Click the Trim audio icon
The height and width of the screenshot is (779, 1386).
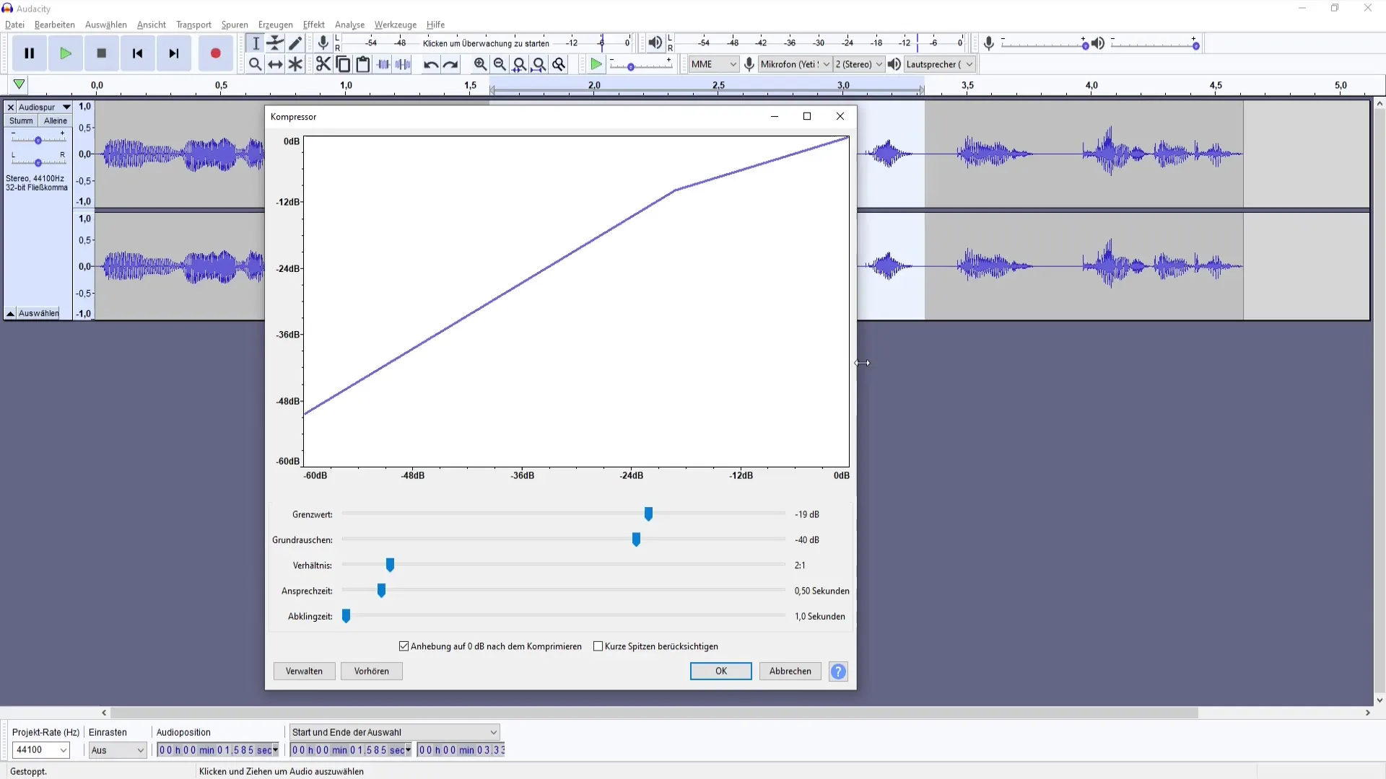tap(383, 64)
